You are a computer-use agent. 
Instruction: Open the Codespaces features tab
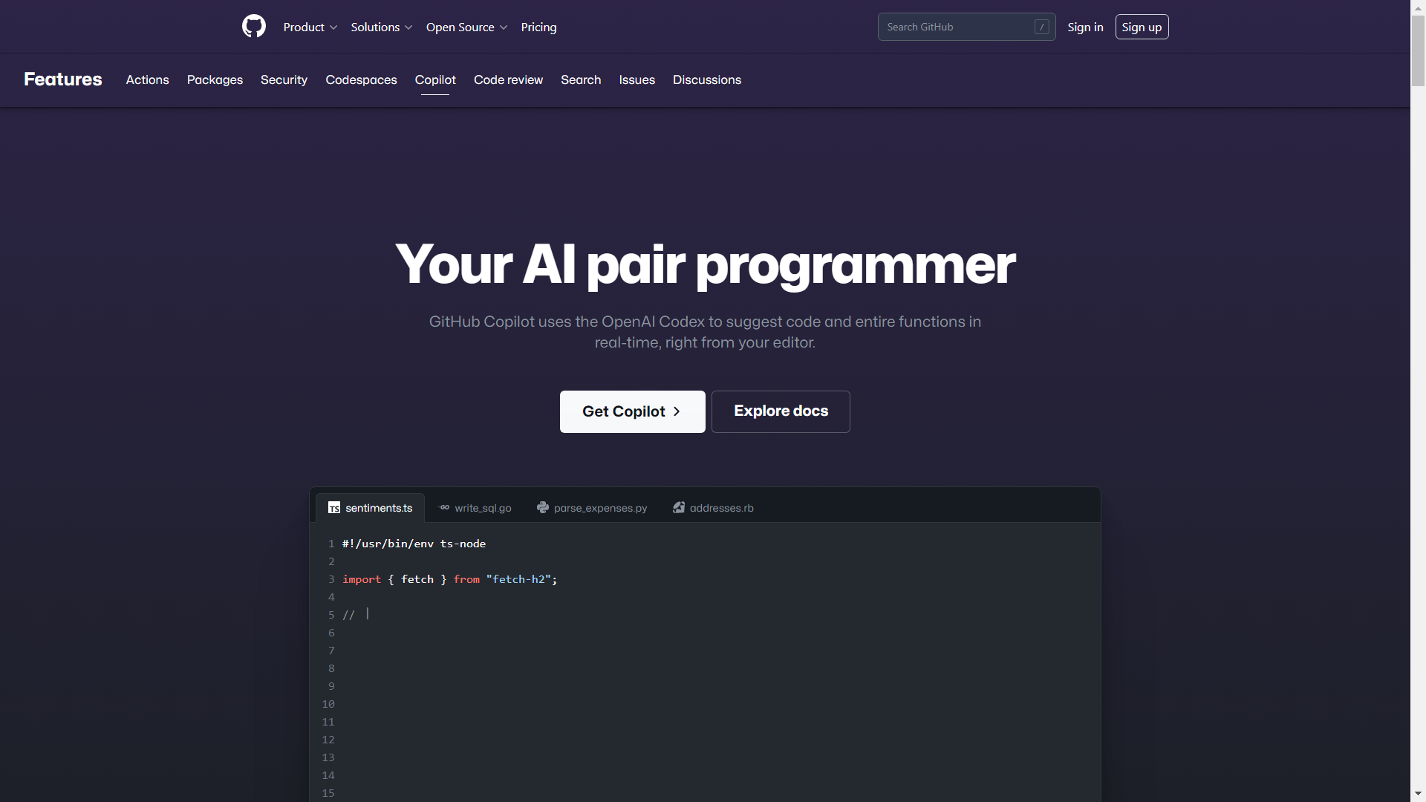click(x=361, y=79)
